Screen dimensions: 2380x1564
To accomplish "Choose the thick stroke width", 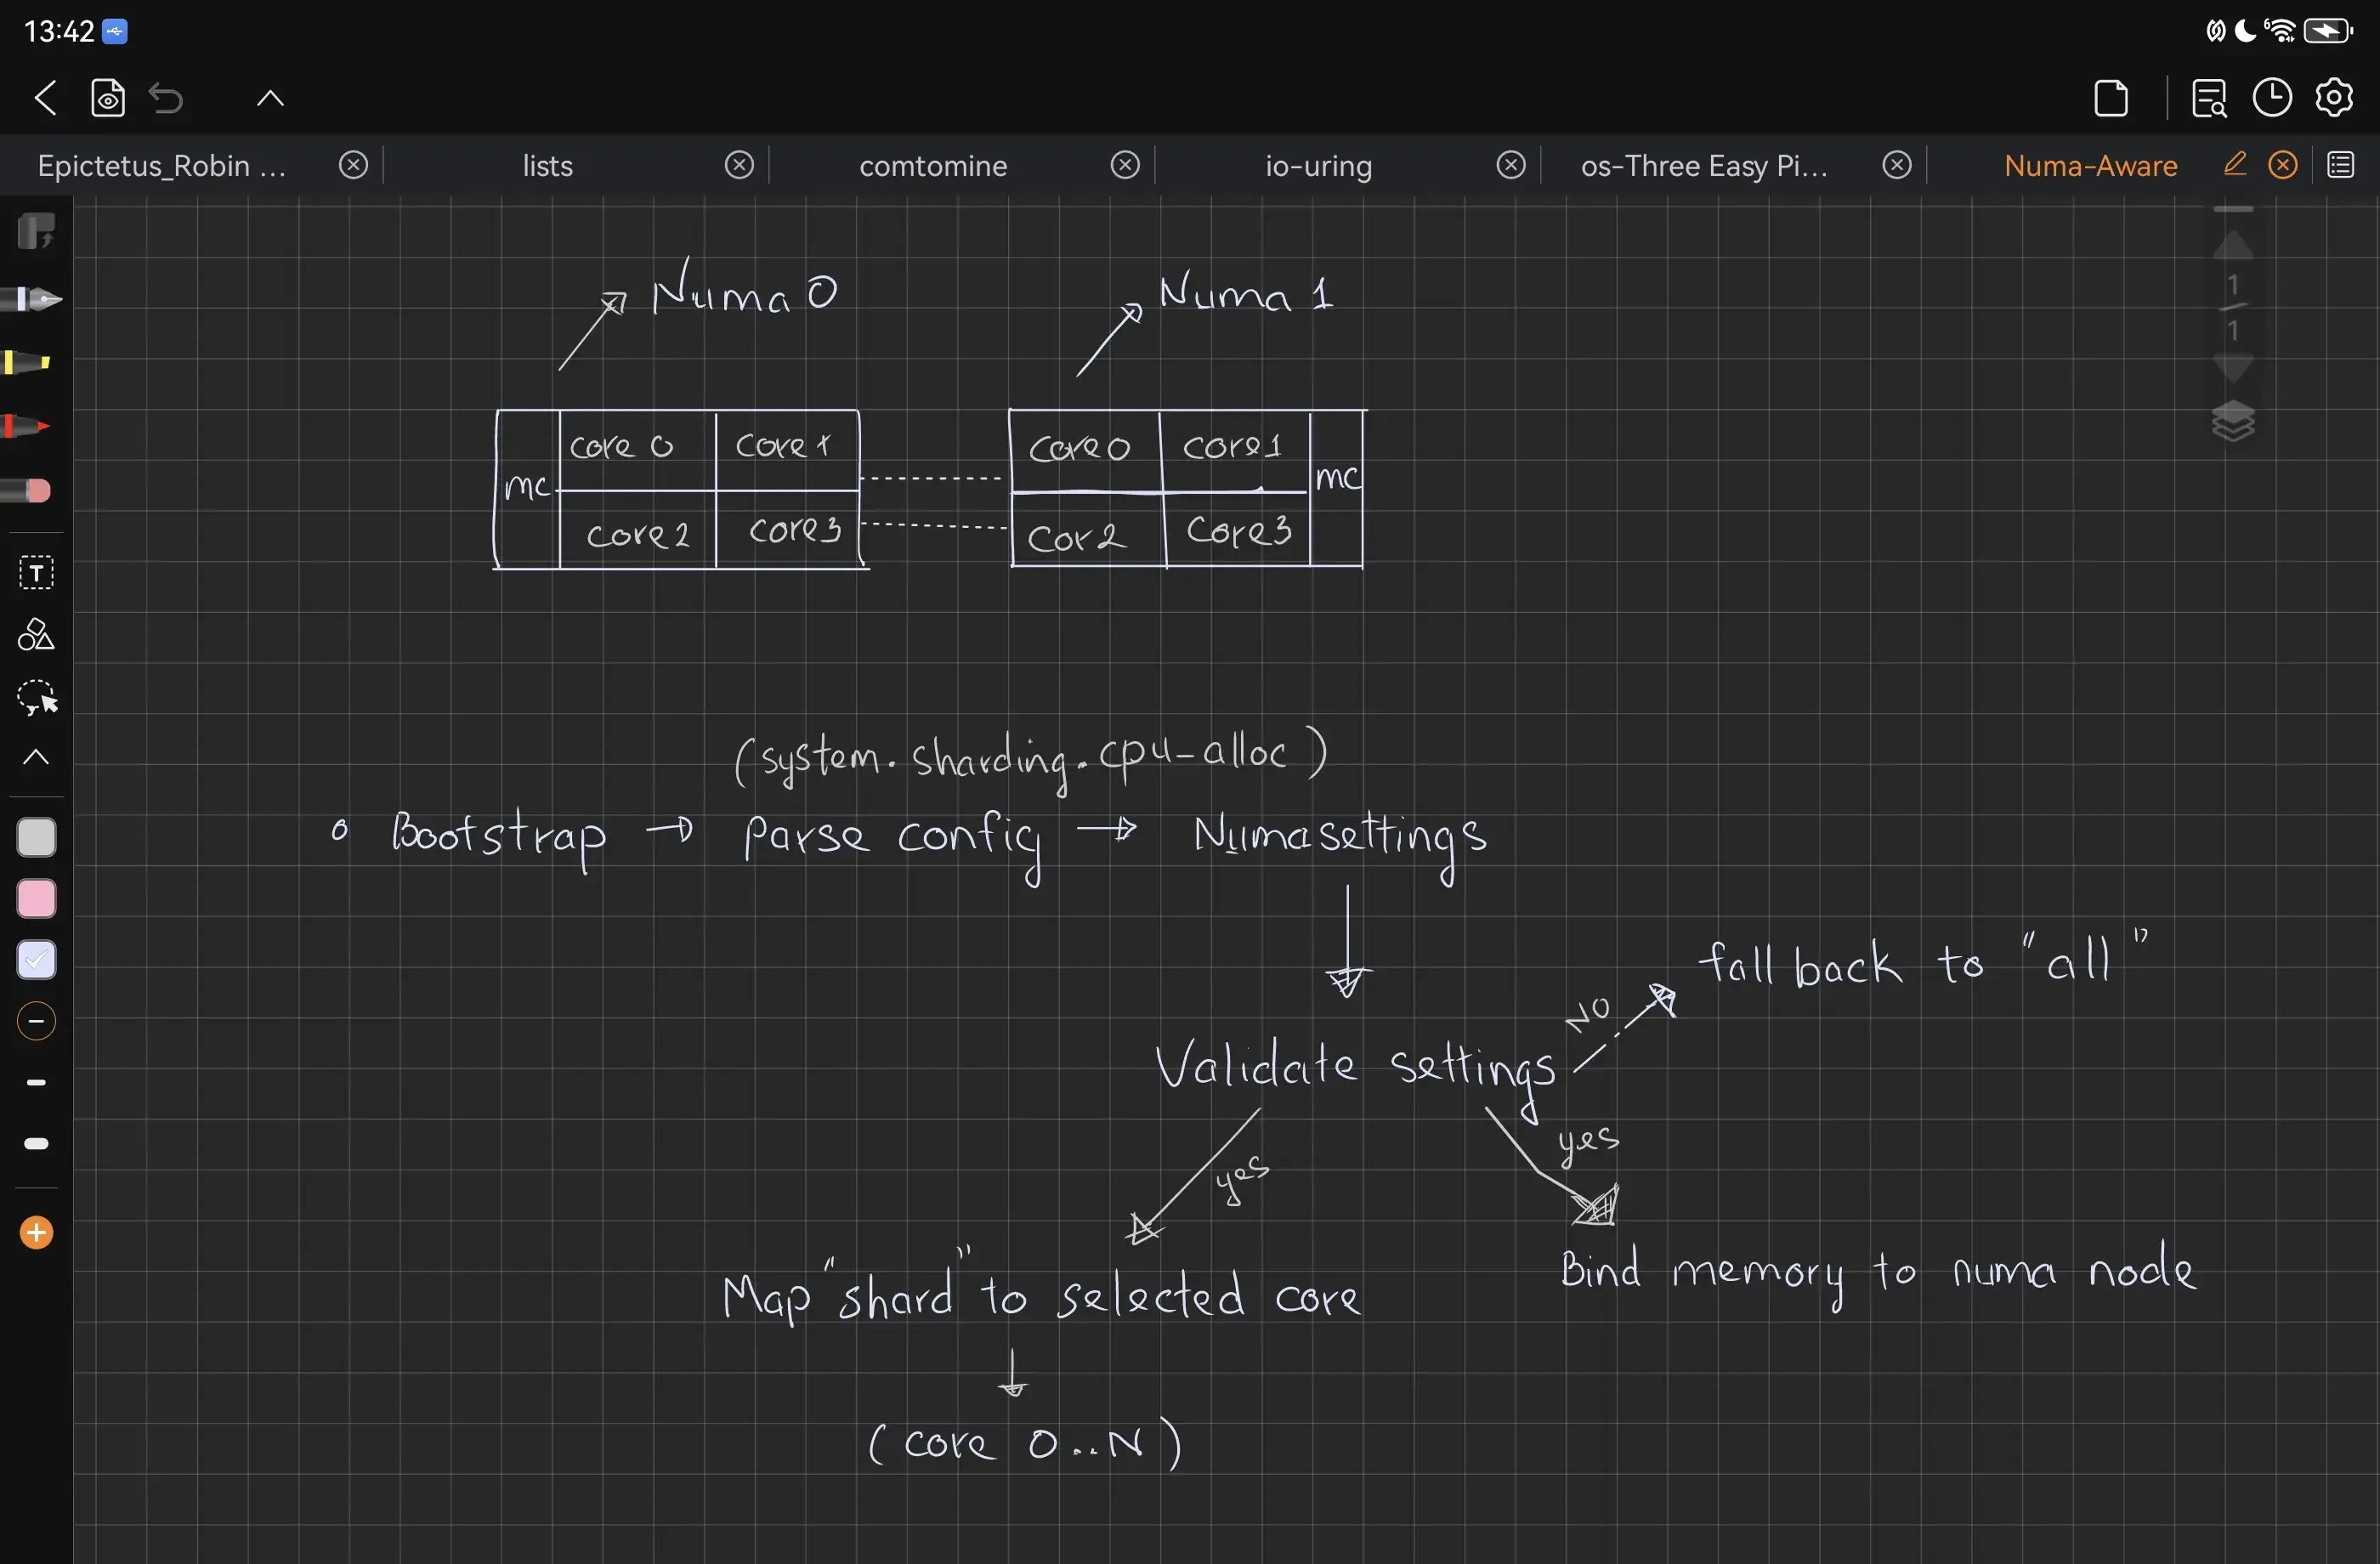I will [x=36, y=1144].
